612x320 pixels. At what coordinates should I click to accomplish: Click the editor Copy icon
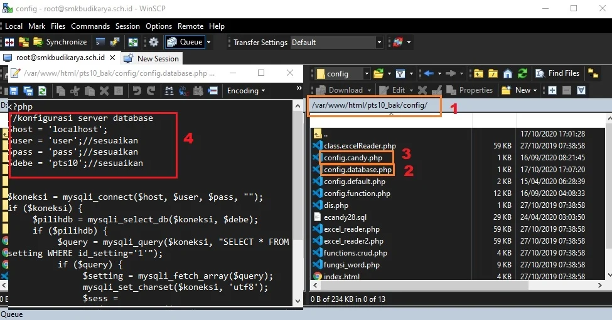[x=60, y=91]
